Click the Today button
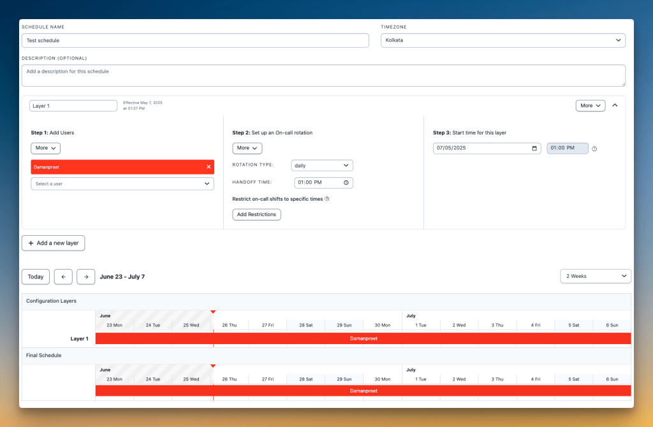Image resolution: width=653 pixels, height=427 pixels. pyautogui.click(x=35, y=276)
